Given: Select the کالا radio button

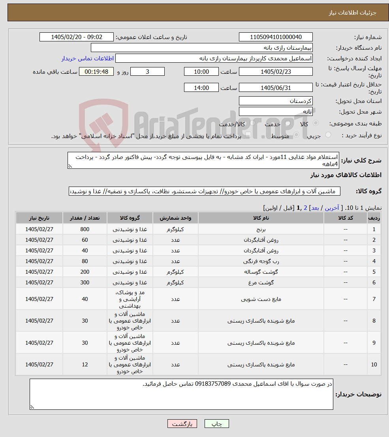Looking at the screenshot, I should click(316, 123).
